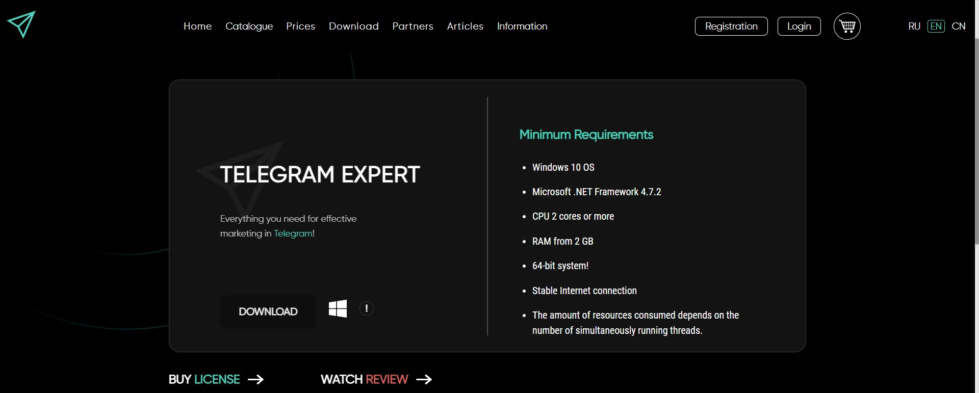Go to the Prices page
The width and height of the screenshot is (979, 393).
300,27
